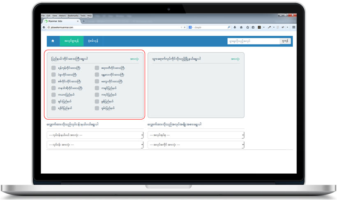Open address bar history dropdown arrow
Image resolution: width=337 pixels, height=200 pixels.
point(181,27)
